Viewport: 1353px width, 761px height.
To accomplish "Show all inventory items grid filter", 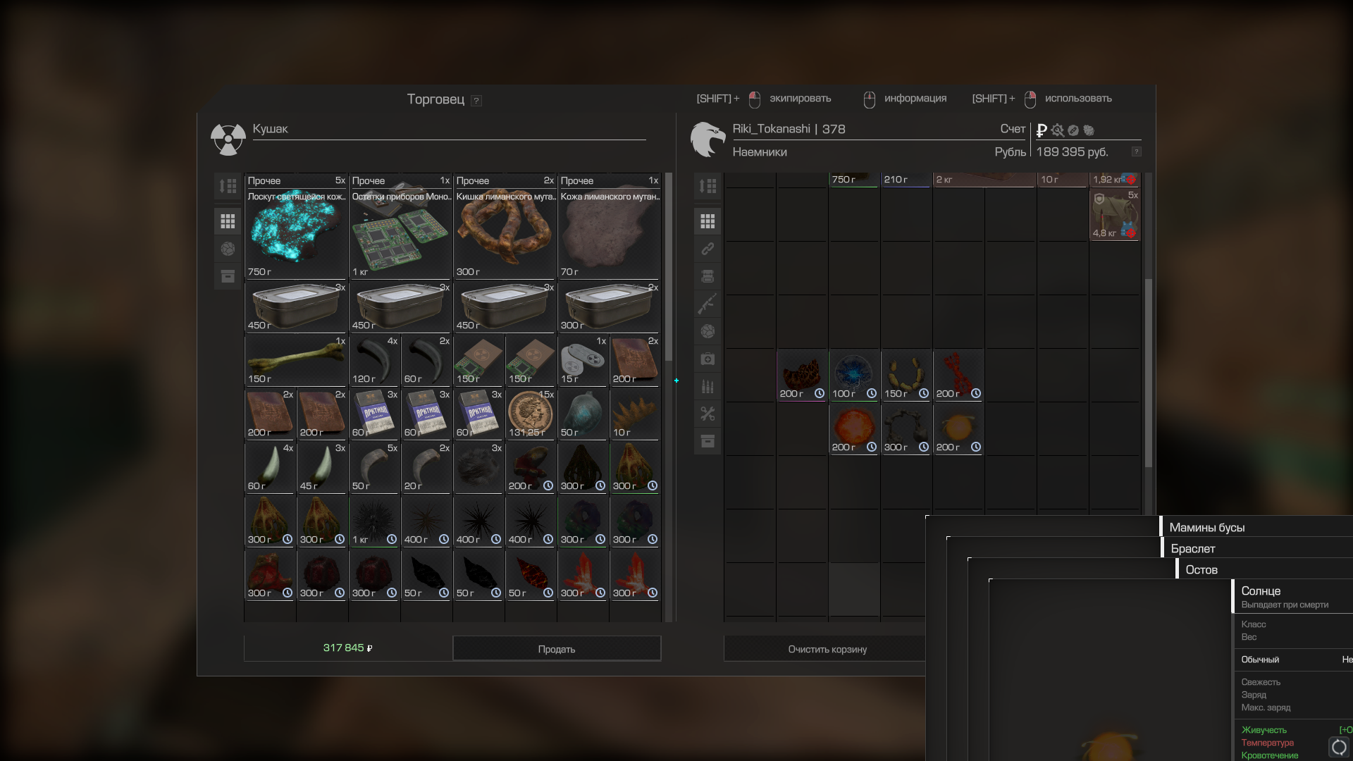I will coord(708,221).
